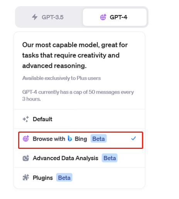Image resolution: width=179 pixels, height=199 pixels.
Task: Toggle the Browse with Bing checkmark
Action: [x=133, y=138]
